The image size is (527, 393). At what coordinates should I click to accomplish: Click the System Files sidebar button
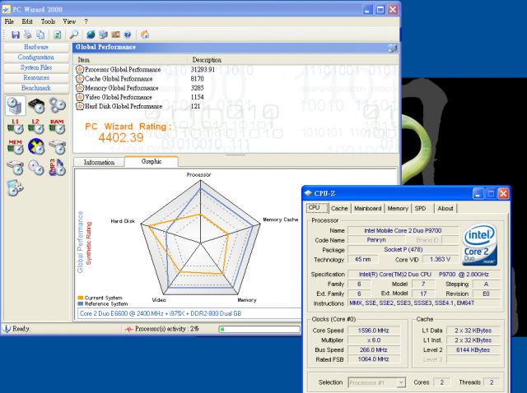coord(36,67)
